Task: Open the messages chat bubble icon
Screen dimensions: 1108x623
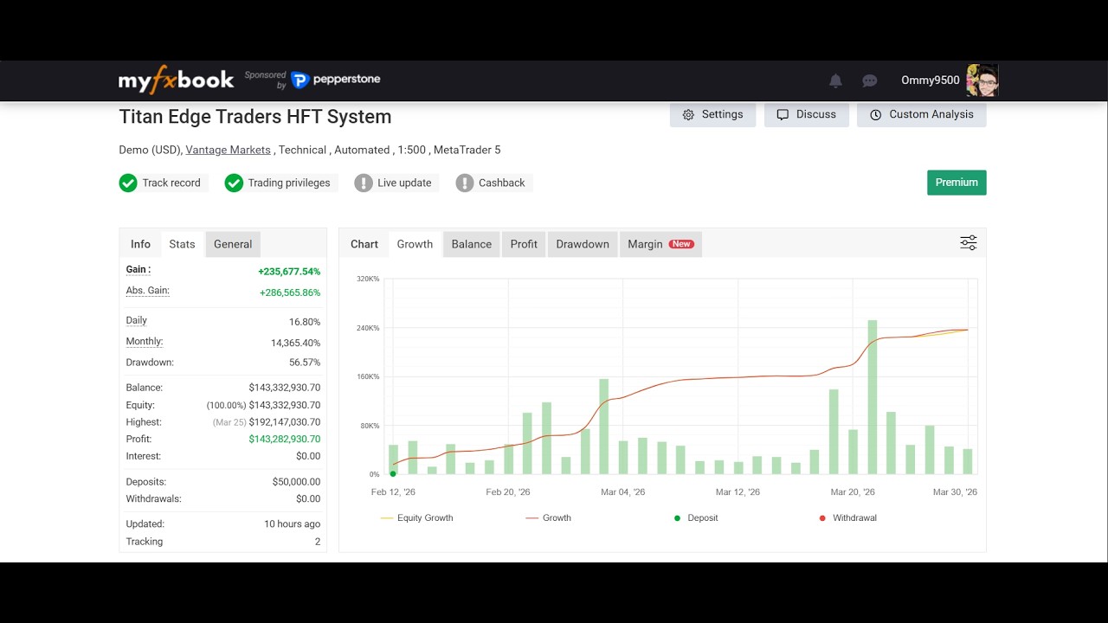Action: click(870, 80)
